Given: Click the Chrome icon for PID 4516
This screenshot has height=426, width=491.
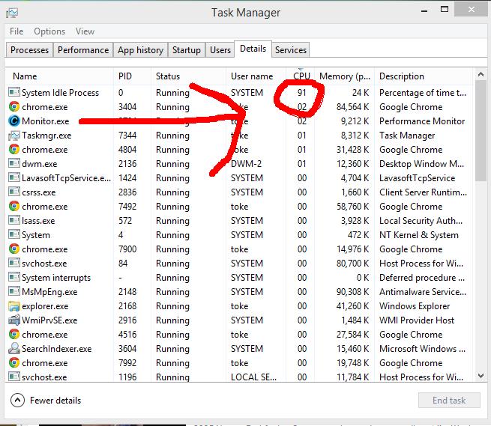Looking at the screenshot, I should click(14, 334).
